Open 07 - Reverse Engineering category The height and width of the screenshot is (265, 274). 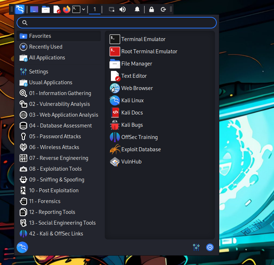[x=59, y=158]
